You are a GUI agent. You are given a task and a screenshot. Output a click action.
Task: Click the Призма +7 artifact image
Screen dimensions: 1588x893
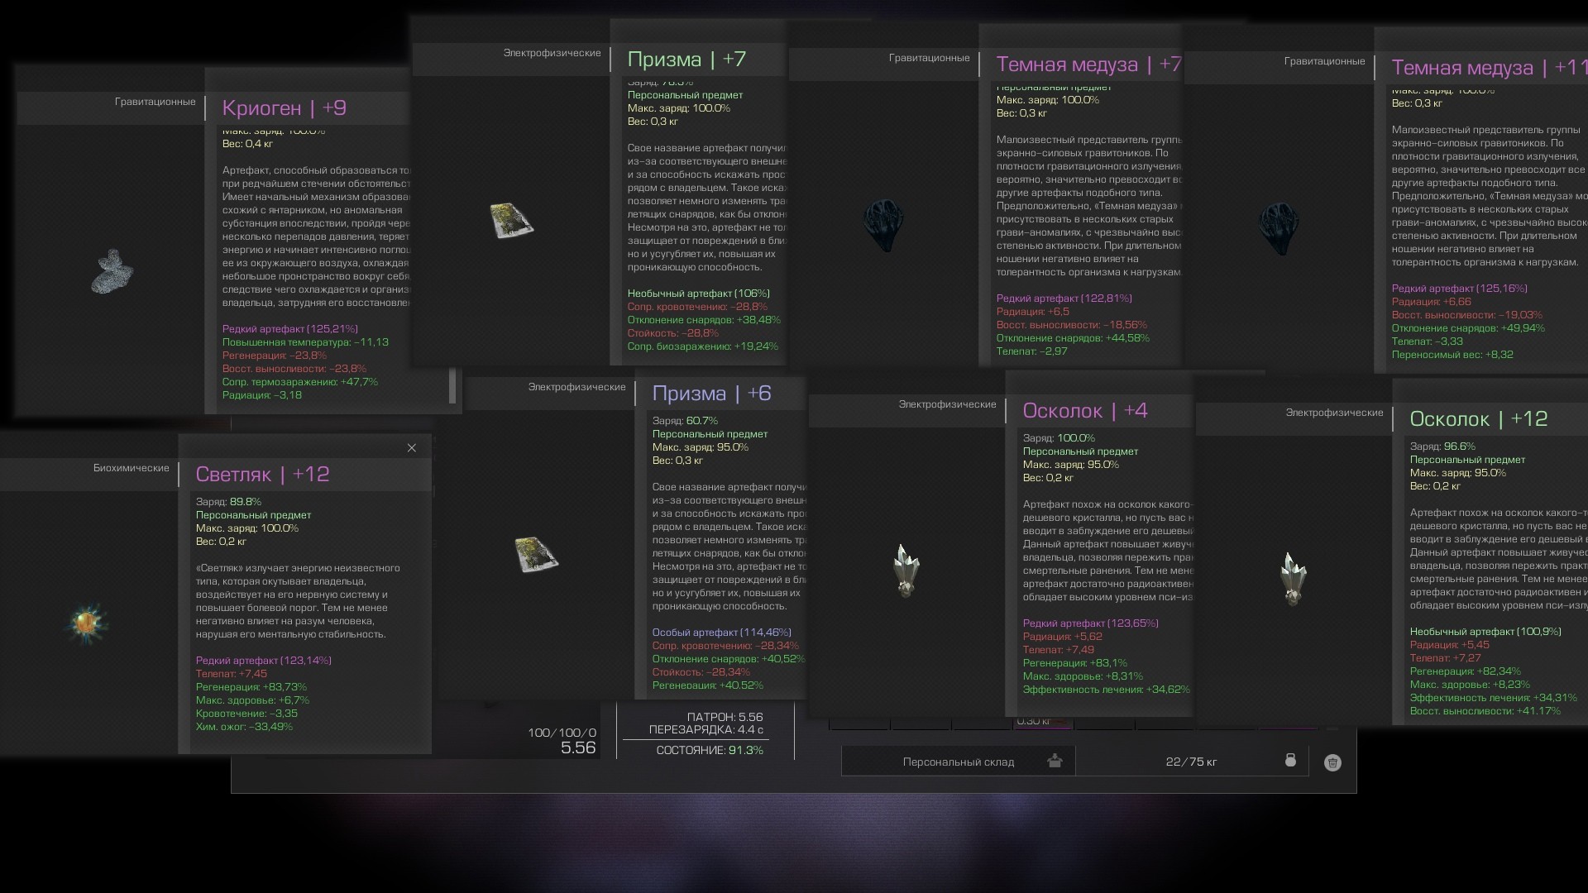coord(511,220)
